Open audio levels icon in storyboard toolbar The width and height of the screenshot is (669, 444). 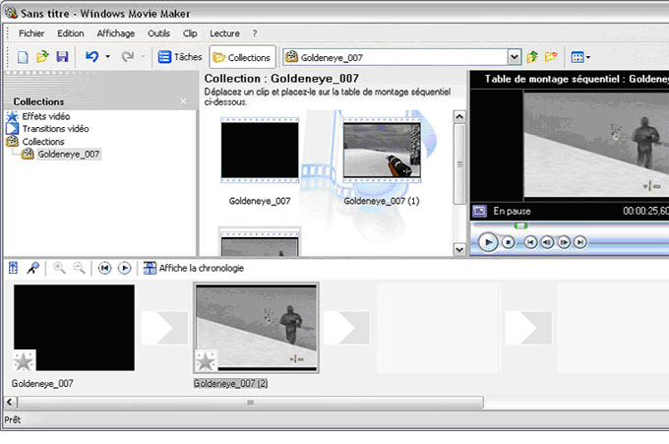(13, 268)
